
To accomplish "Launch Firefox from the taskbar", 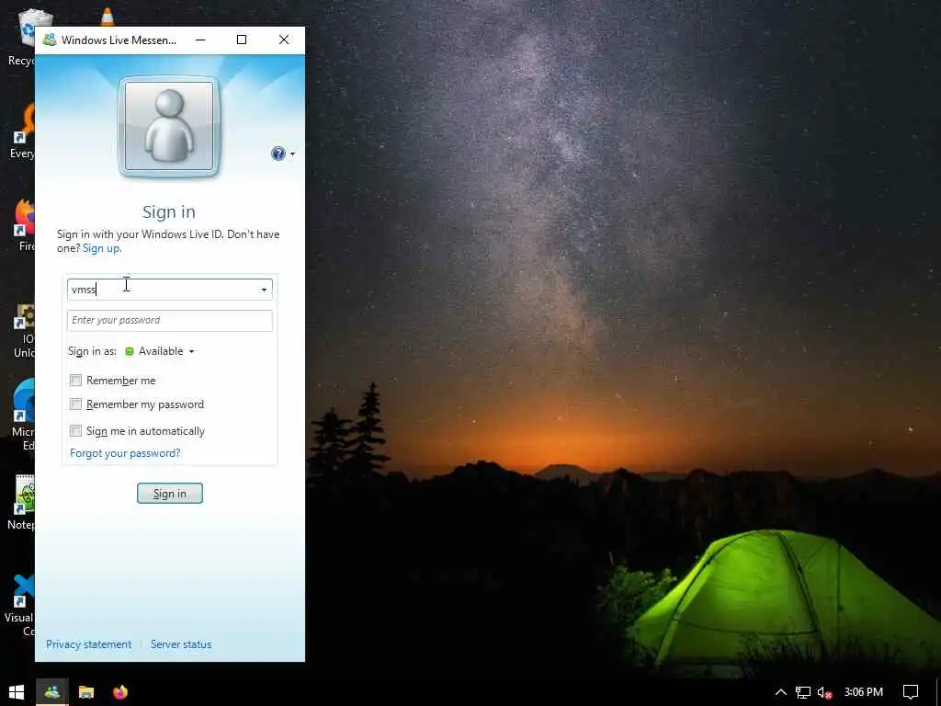I will click(120, 692).
